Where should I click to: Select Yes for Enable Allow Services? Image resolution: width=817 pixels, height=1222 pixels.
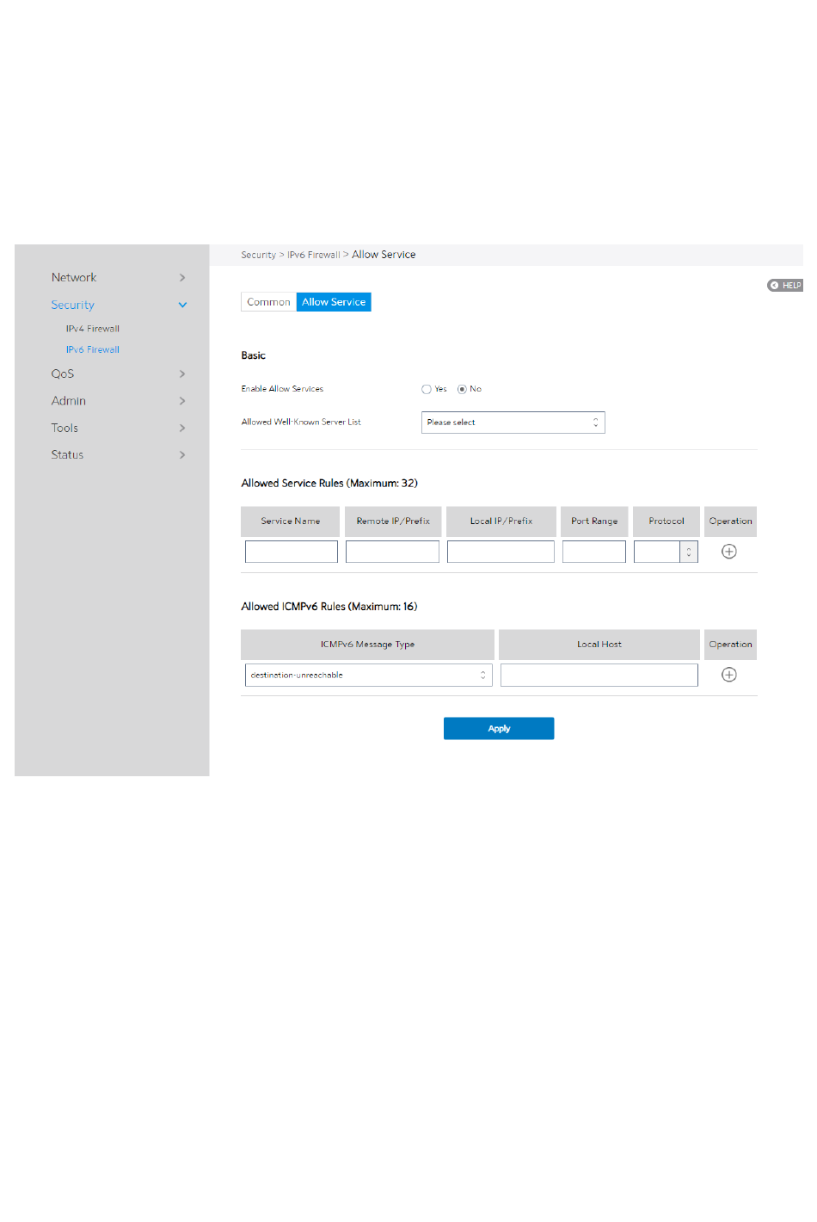426,389
